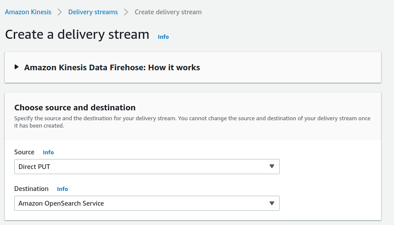Go to Delivery streams breadcrumb
The width and height of the screenshot is (394, 225).
(93, 12)
